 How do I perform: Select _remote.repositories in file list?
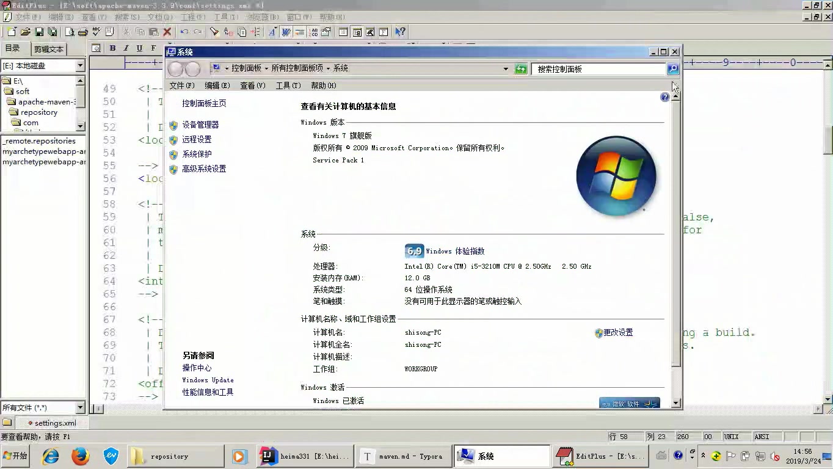click(39, 140)
